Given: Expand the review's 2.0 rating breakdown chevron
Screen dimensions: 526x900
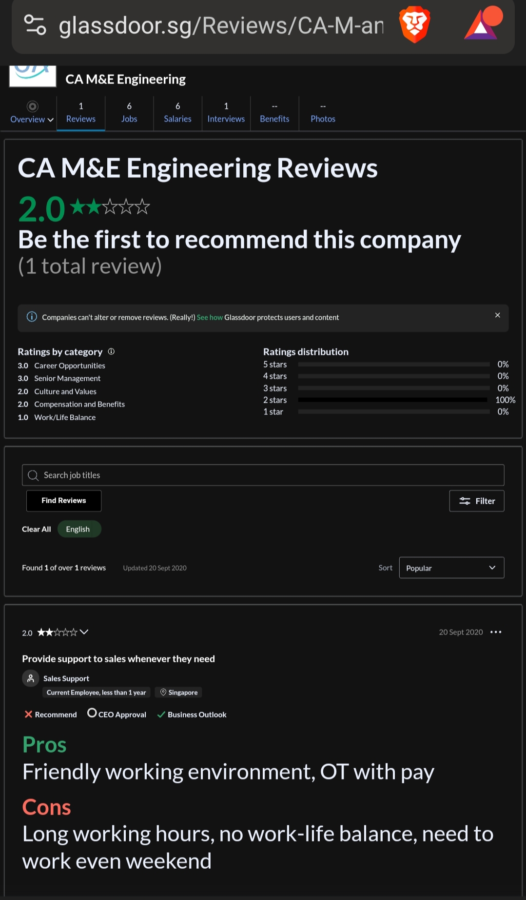Looking at the screenshot, I should click(x=84, y=632).
